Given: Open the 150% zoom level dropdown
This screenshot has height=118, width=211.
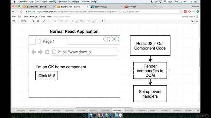Looking at the screenshot, I should (x=24, y=21).
